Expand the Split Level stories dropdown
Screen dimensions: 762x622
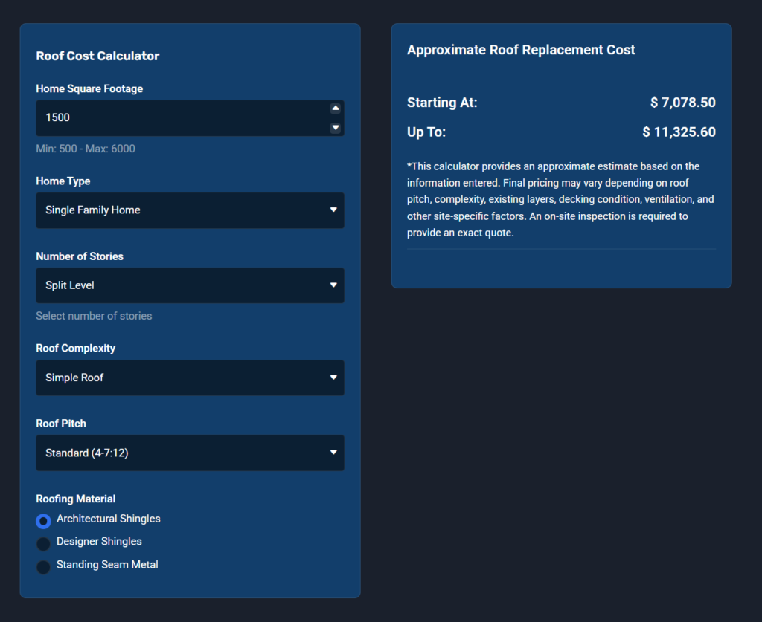179,285
